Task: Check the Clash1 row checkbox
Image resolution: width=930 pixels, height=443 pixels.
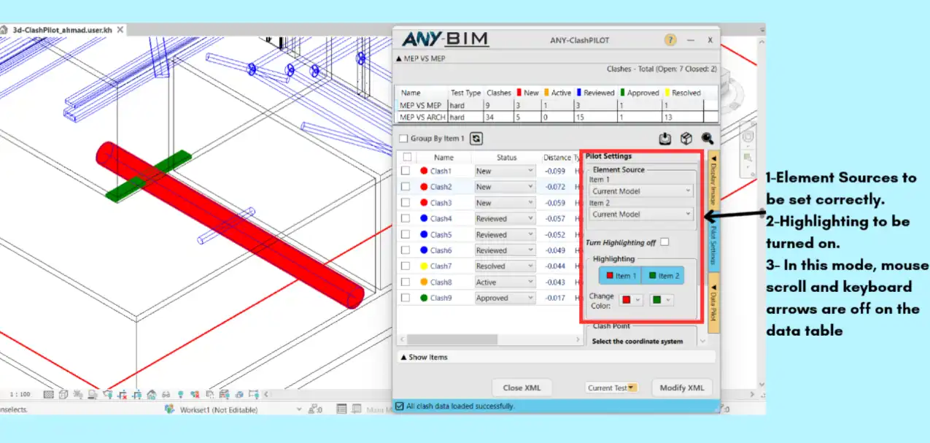Action: (406, 171)
